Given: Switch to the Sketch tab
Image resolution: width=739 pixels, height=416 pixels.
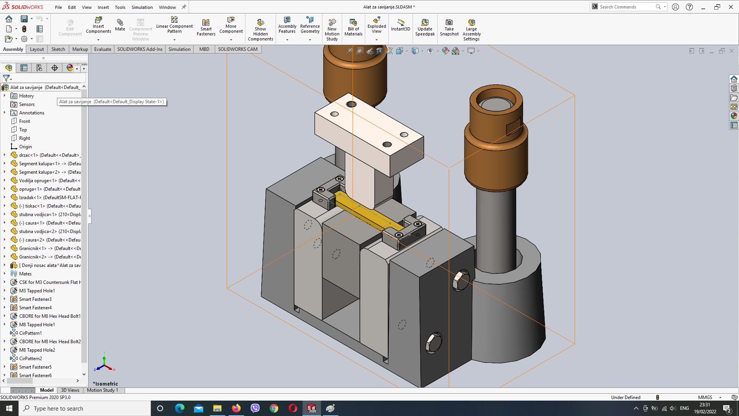Looking at the screenshot, I should tap(58, 49).
